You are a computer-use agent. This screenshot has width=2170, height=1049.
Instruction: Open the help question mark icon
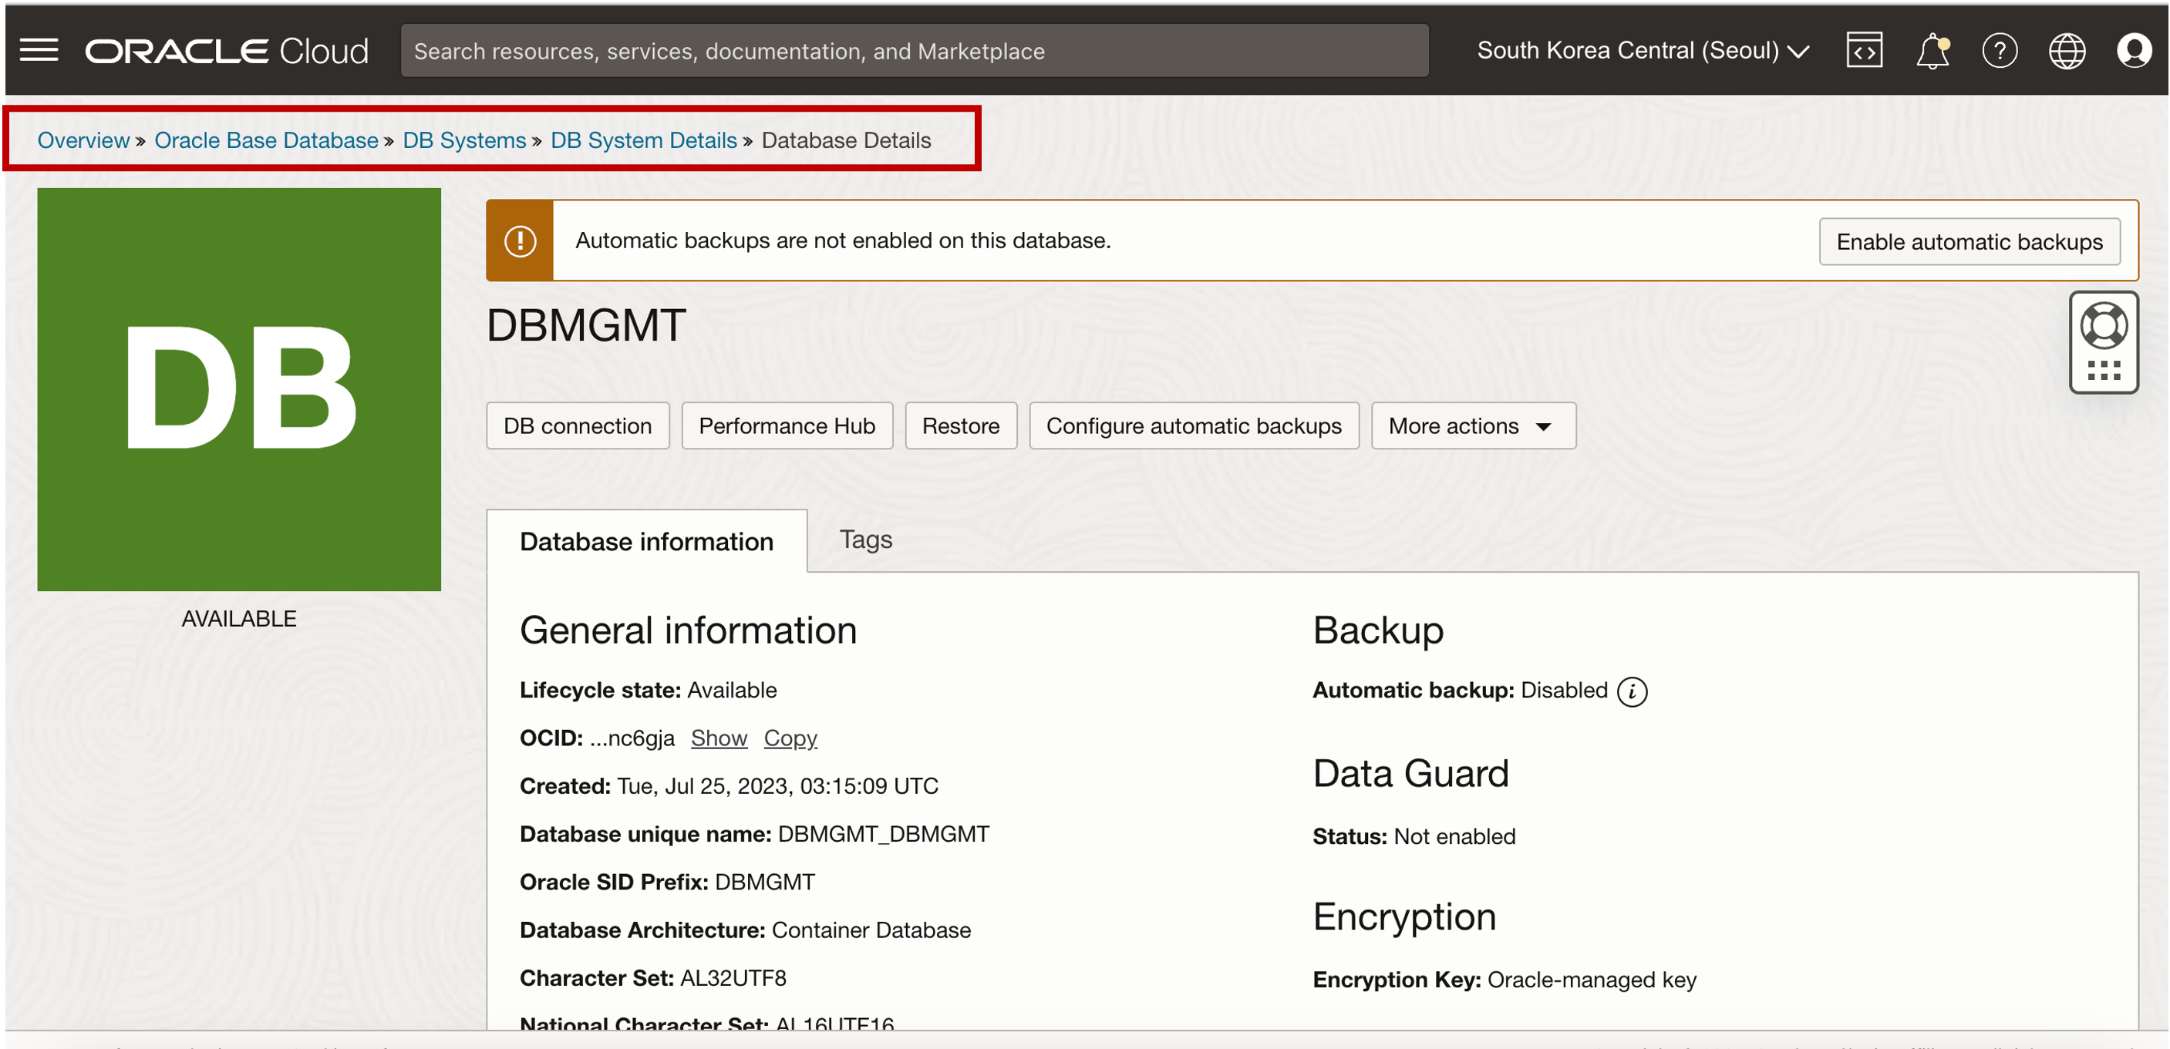[1999, 51]
